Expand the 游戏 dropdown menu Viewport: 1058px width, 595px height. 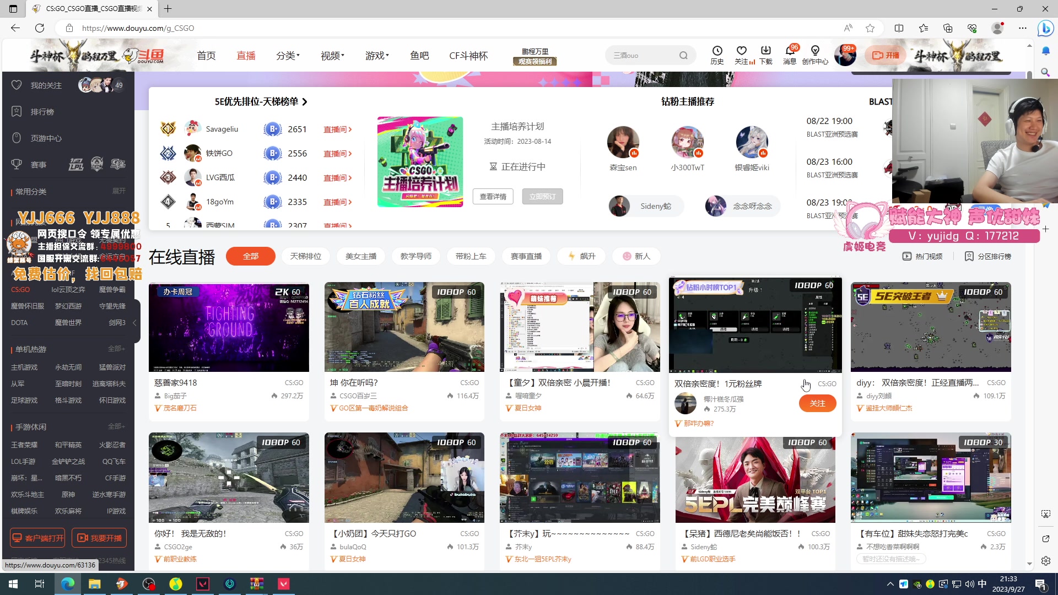click(x=377, y=55)
